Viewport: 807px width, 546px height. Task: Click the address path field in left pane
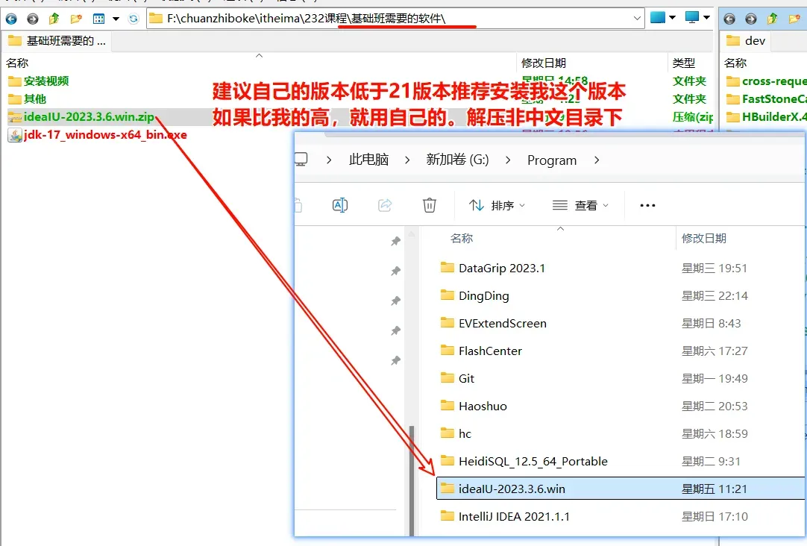pyautogui.click(x=395, y=19)
